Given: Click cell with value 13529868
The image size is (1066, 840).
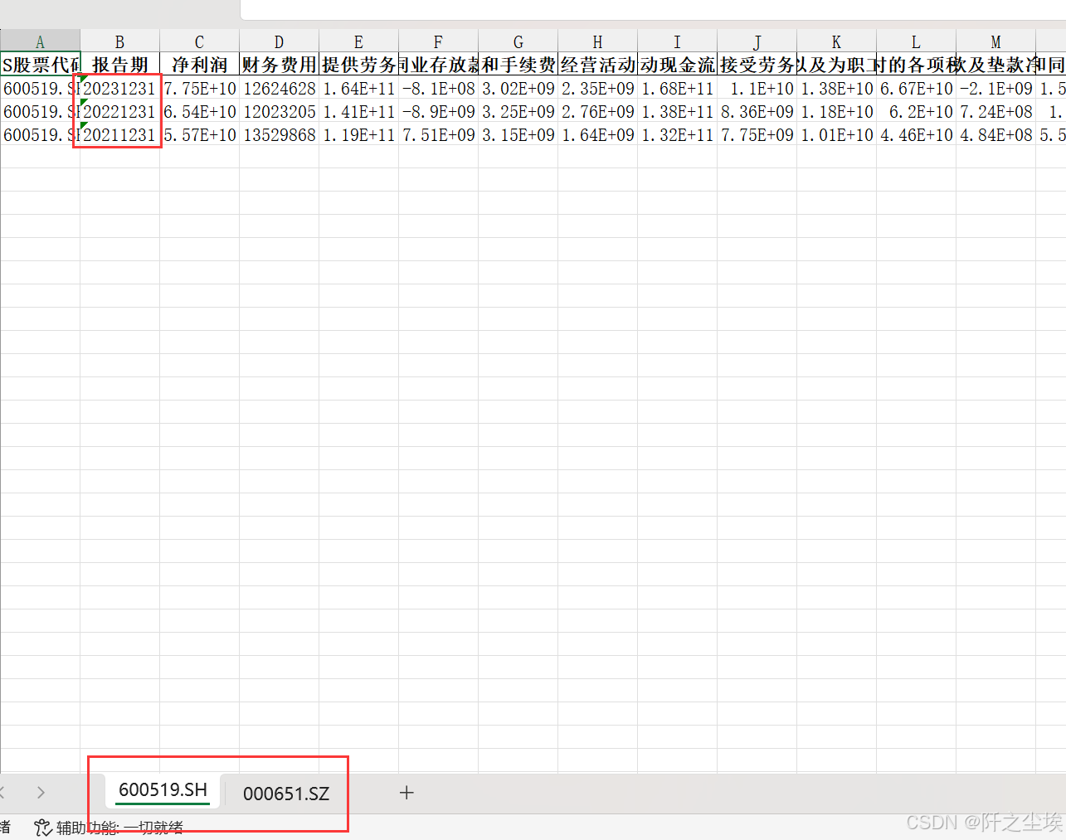Looking at the screenshot, I should click(279, 134).
